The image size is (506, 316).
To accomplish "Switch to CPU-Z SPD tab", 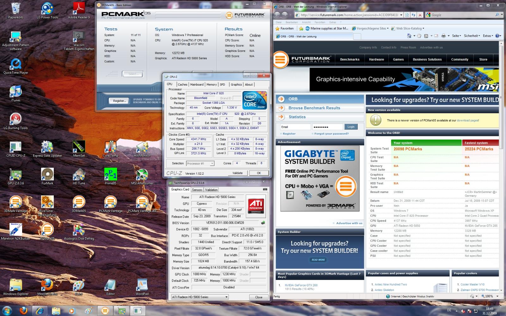I will click(222, 84).
